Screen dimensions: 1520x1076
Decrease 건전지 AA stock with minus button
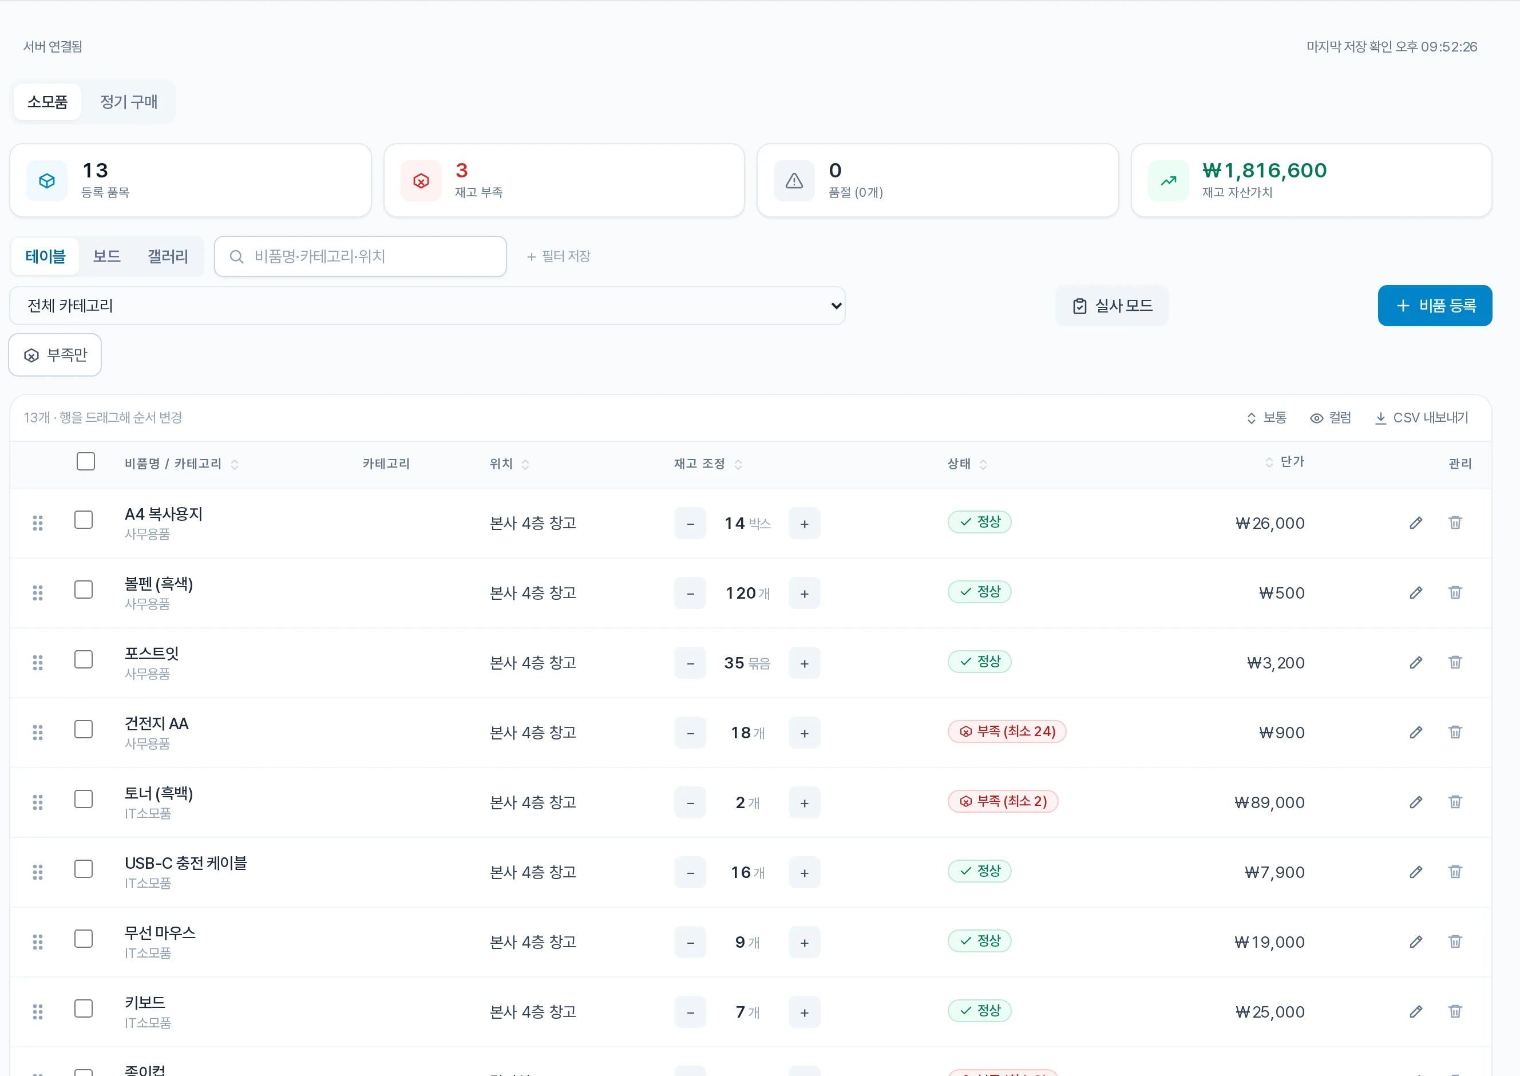[690, 734]
